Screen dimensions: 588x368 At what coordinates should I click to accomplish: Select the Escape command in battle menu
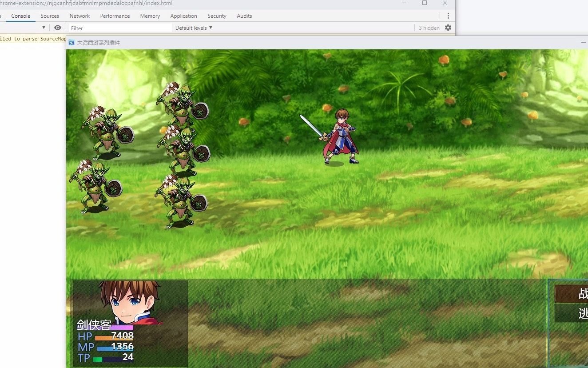[x=571, y=313]
